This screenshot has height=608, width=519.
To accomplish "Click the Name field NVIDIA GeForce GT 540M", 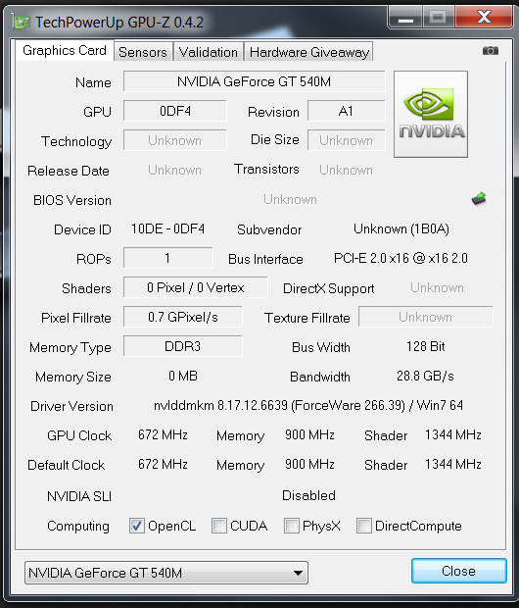I will tap(254, 81).
